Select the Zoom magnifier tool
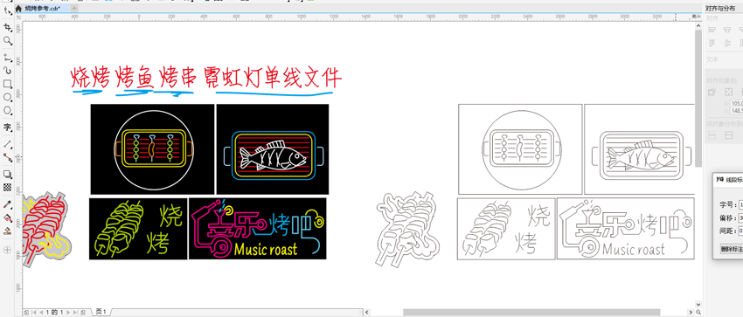The image size is (743, 317). click(8, 41)
